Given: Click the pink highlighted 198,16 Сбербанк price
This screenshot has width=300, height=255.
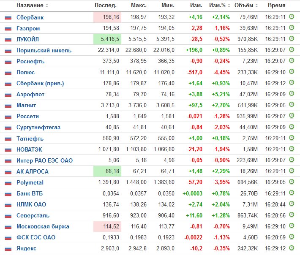Looking at the screenshot, I should click(x=107, y=17).
